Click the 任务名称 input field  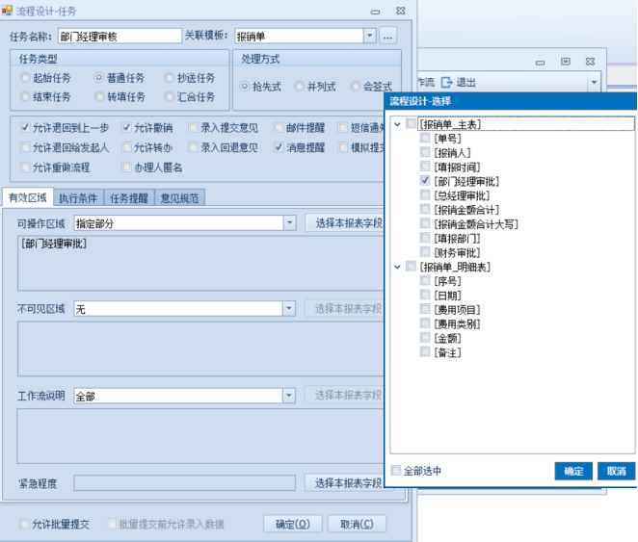(x=114, y=36)
